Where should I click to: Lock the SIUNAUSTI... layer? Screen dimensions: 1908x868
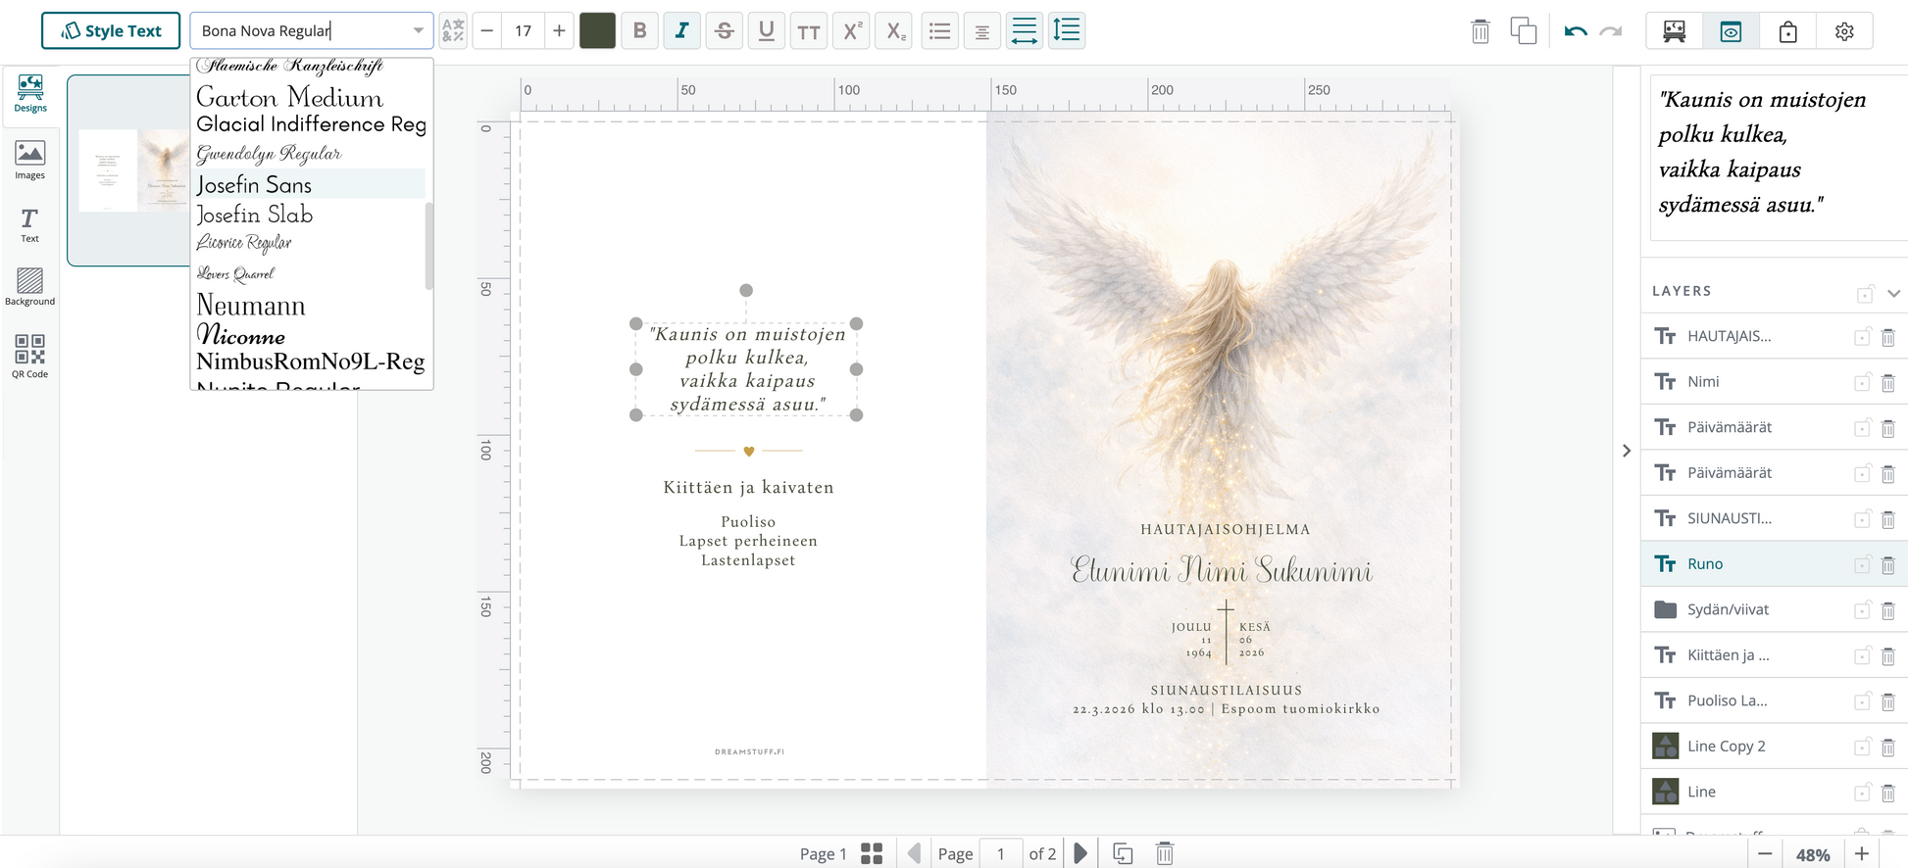(x=1862, y=519)
